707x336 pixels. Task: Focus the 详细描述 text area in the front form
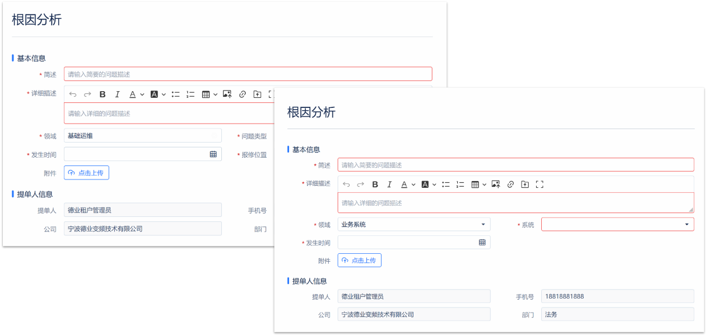pyautogui.click(x=516, y=203)
